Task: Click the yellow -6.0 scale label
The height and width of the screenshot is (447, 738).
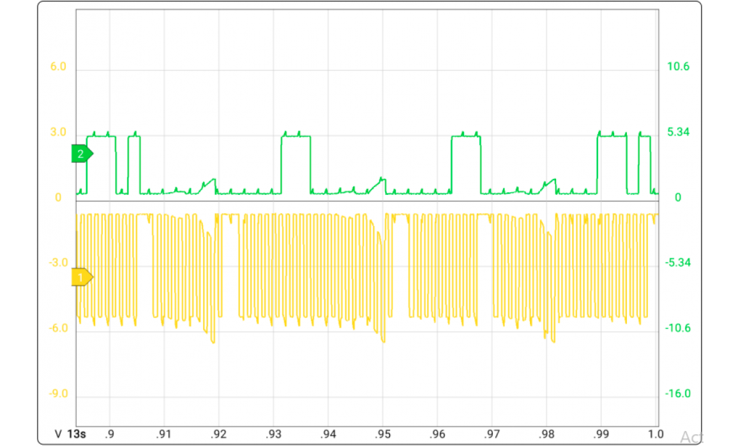Action: pyautogui.click(x=58, y=328)
